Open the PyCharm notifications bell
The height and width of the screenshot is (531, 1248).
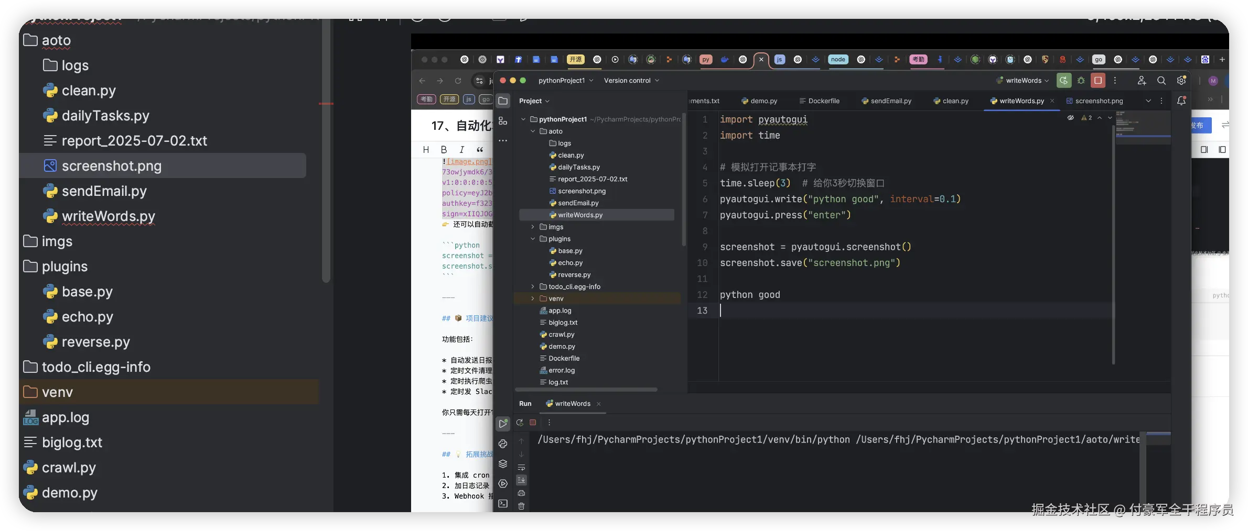1181,101
